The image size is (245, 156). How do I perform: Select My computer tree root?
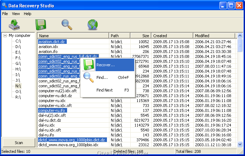click(x=20, y=36)
